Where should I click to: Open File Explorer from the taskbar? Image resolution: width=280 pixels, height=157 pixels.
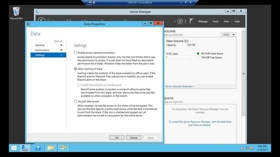pos(51,148)
